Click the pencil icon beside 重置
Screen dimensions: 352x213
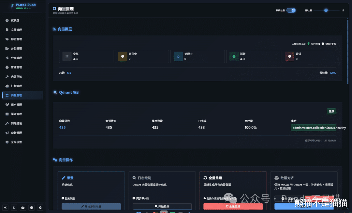coord(63,178)
